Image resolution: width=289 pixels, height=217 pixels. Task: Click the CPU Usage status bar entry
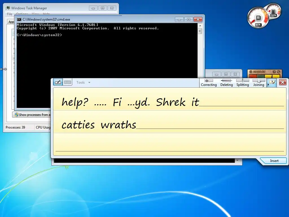tap(43, 127)
